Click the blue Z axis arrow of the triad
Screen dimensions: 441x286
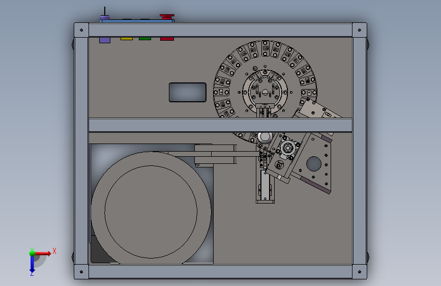click(32, 265)
